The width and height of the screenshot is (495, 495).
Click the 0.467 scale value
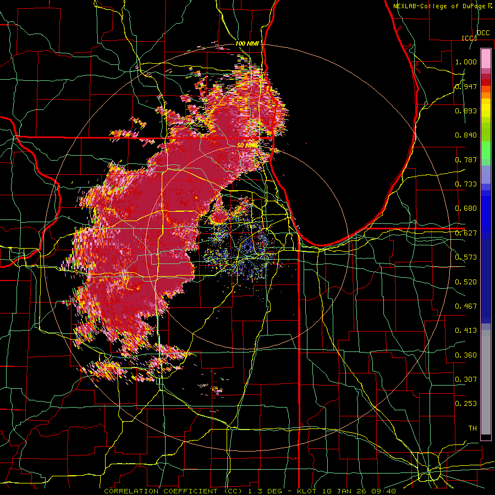pos(466,306)
